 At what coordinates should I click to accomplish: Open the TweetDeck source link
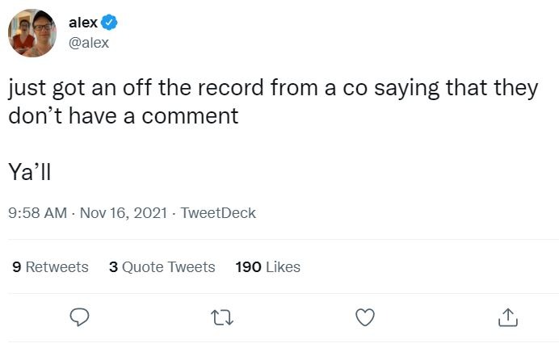pyautogui.click(x=218, y=213)
